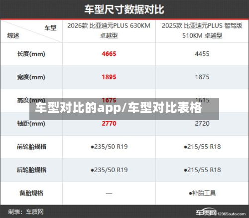Click 215/55 R18 in the 后轮胎规格 row
This screenshot has height=218, width=249.
(x=202, y=170)
